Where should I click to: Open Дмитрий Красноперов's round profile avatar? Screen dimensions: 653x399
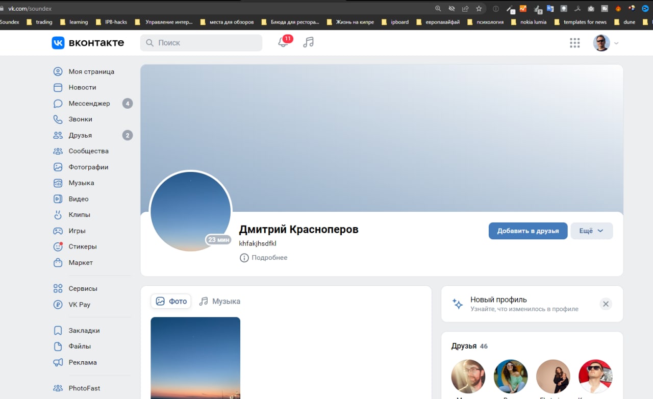coord(191,211)
